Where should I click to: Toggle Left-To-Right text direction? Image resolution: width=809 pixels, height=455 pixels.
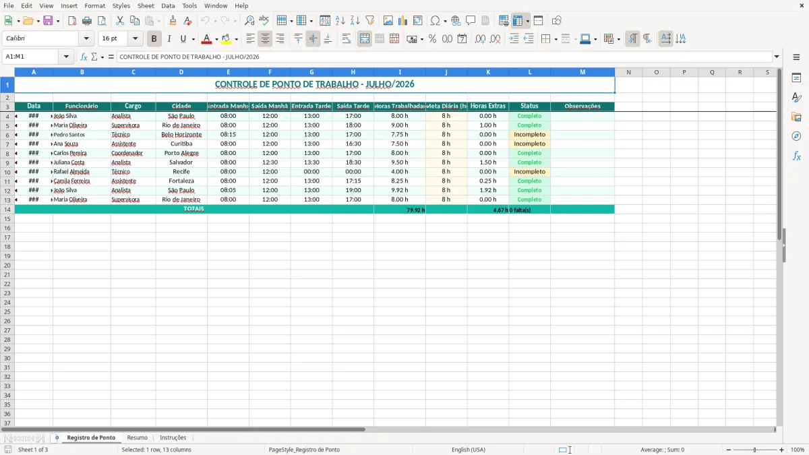[632, 39]
